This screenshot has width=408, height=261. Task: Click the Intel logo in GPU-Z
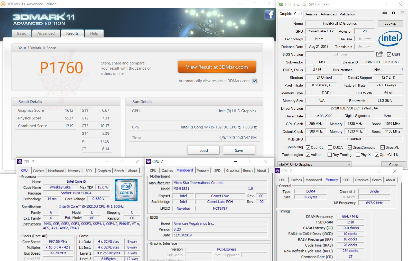(x=390, y=39)
